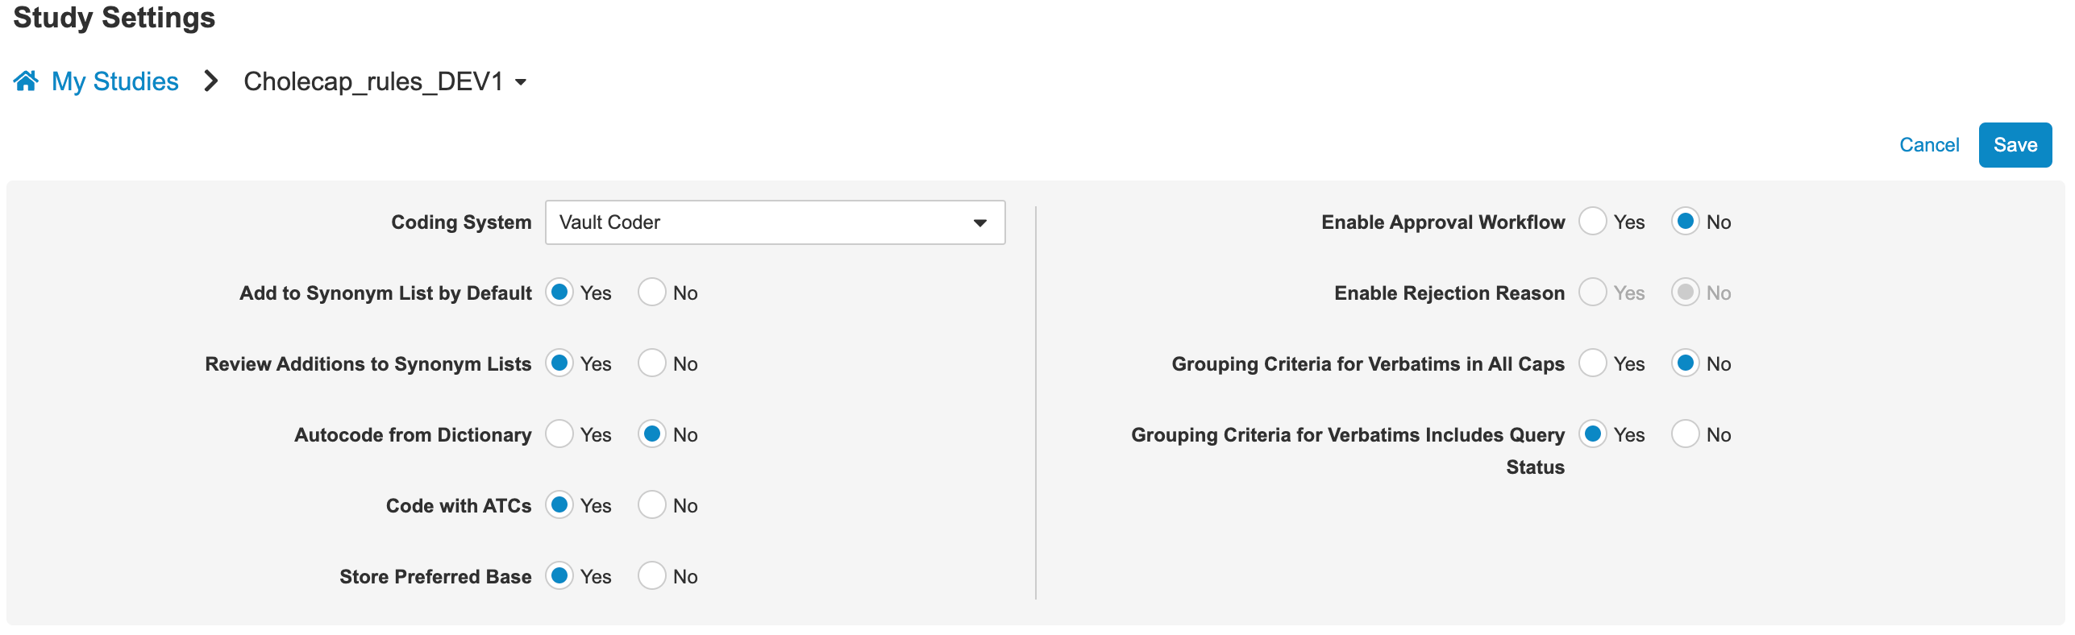This screenshot has width=2075, height=635.
Task: Expand the Cholecap_rules_DEV1 study dropdown arrow
Action: (x=521, y=82)
